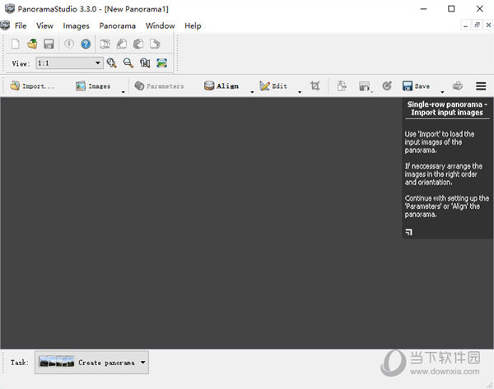Open the dropdown arrow next to Align
Screen dimensions: 494x389
pyautogui.click(x=252, y=91)
